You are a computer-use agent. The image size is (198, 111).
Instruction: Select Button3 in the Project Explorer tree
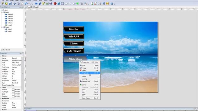[x=10, y=18]
